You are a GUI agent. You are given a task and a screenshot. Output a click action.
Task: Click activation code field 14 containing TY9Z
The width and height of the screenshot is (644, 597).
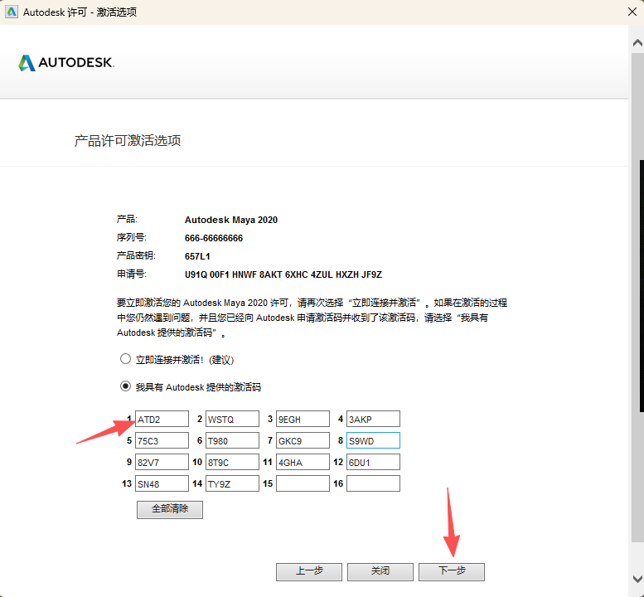coord(232,483)
